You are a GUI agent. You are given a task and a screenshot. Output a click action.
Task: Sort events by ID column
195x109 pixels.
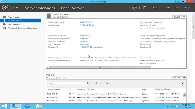click(70, 89)
